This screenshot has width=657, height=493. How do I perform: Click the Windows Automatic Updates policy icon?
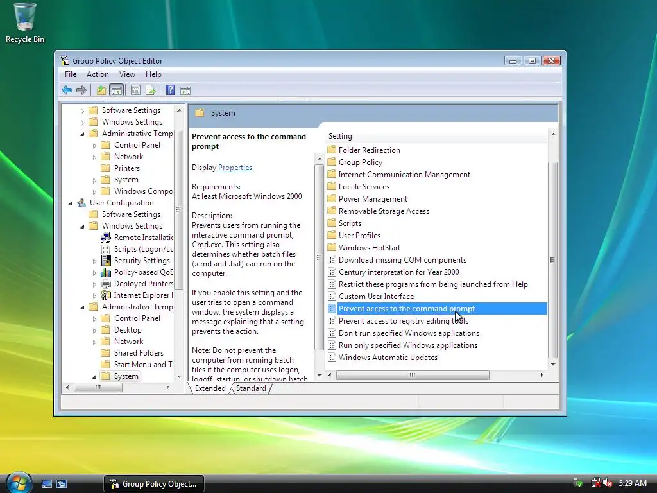tap(332, 358)
